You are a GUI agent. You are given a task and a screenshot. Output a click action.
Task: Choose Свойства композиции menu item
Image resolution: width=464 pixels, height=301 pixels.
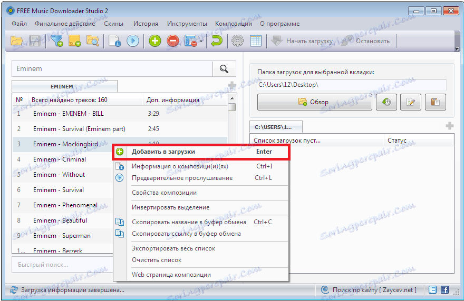coord(201,193)
